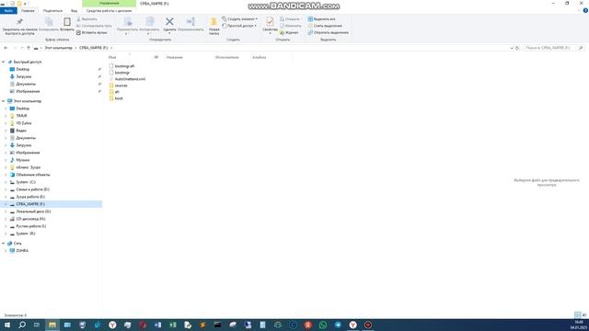Sort by the Альбом column header
The image size is (589, 331).
(x=260, y=57)
